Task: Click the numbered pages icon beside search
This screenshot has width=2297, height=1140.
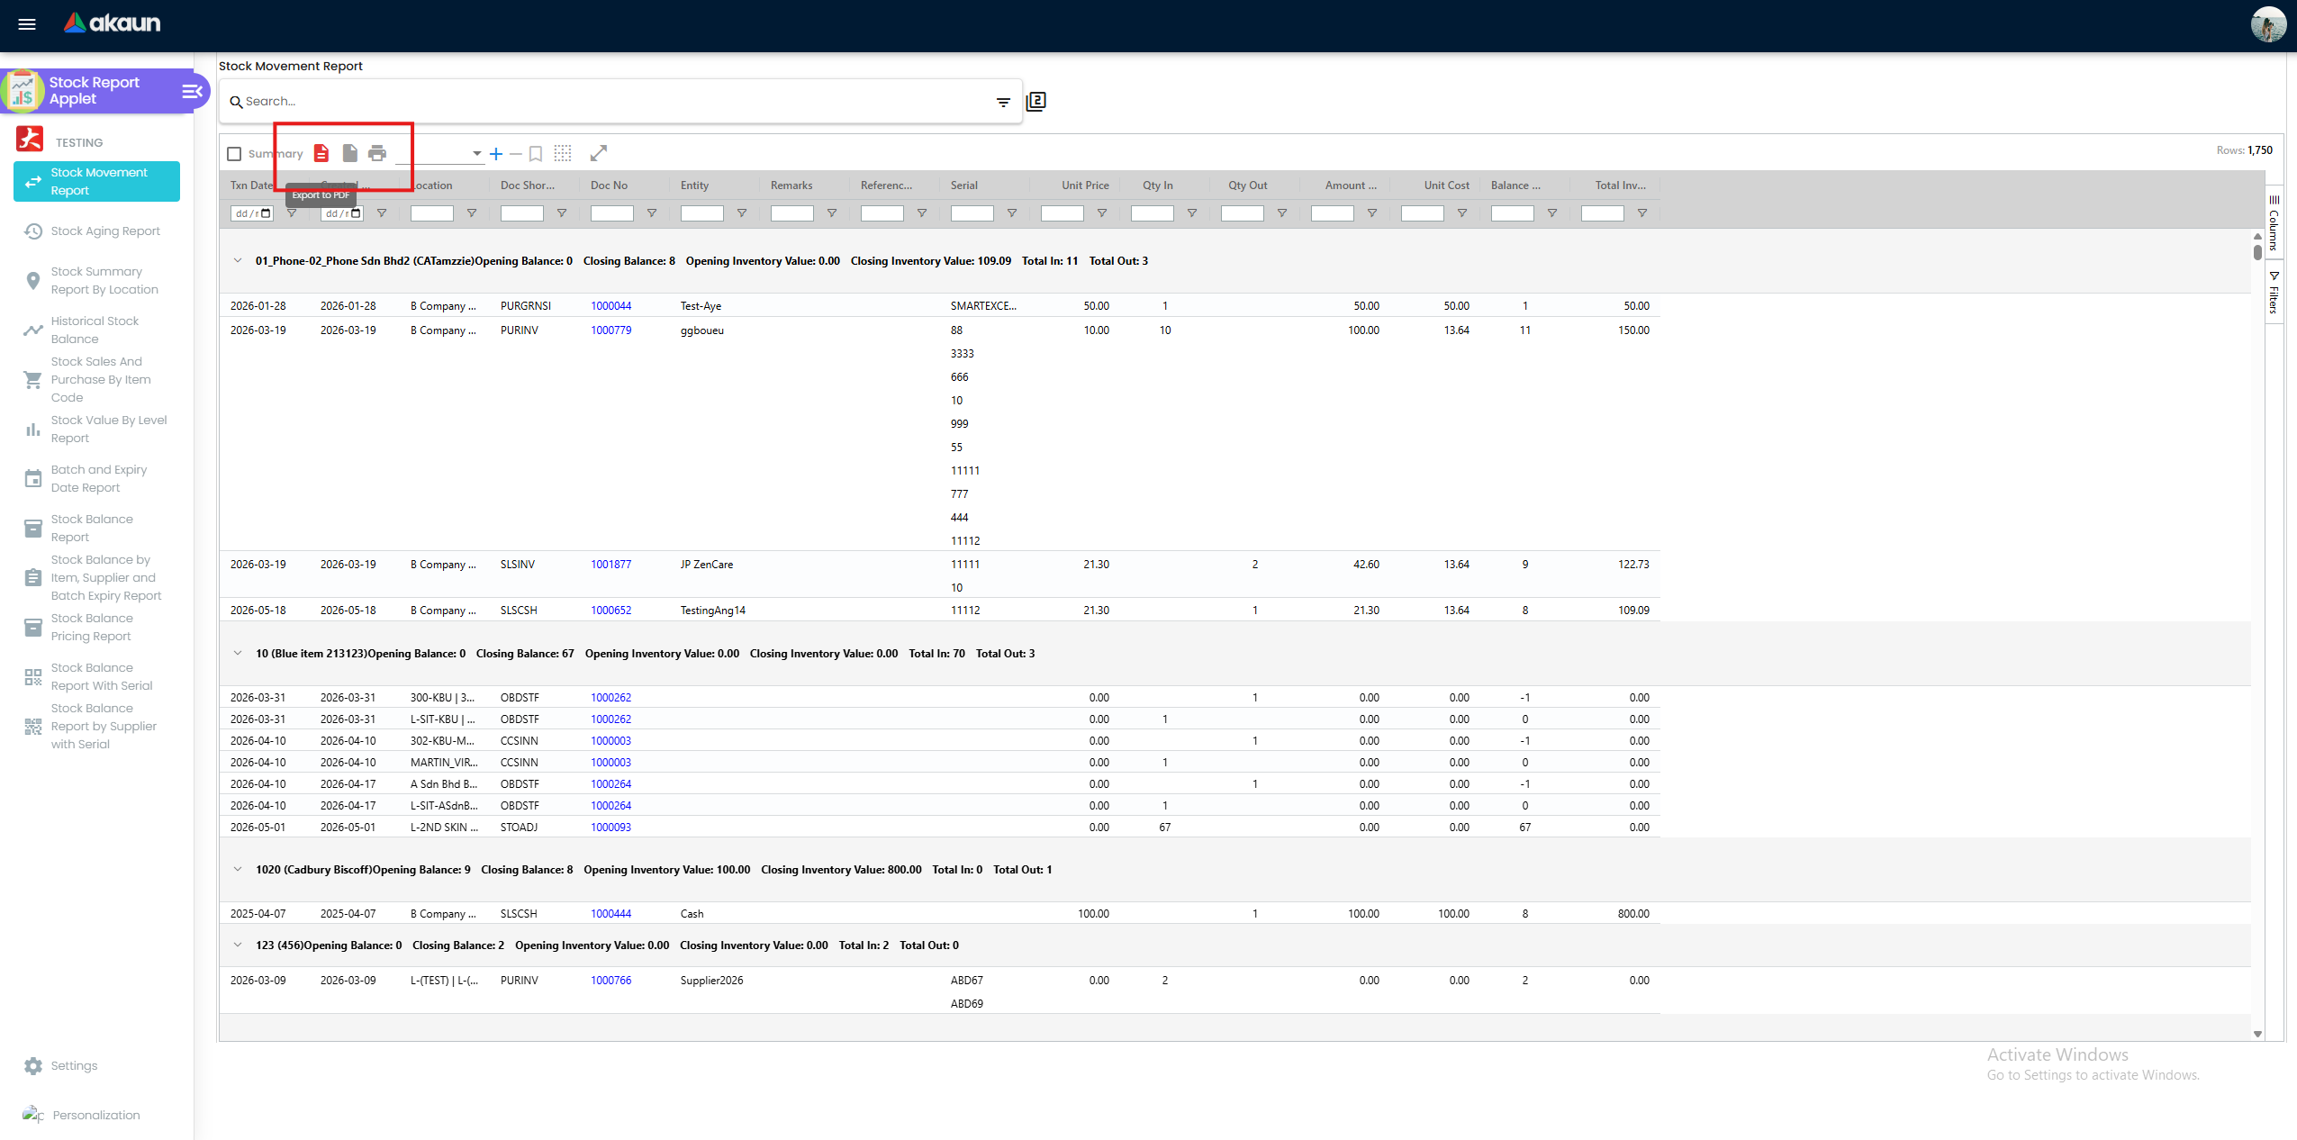Action: [1036, 101]
